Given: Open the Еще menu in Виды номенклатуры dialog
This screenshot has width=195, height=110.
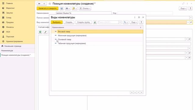Looking at the screenshot, I should 134,22.
